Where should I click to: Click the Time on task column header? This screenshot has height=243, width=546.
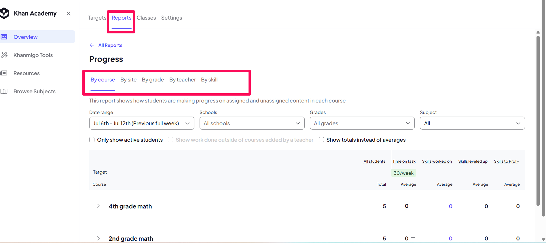[x=404, y=161]
